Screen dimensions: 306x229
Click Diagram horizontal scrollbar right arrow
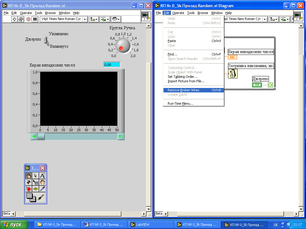(x=296, y=214)
